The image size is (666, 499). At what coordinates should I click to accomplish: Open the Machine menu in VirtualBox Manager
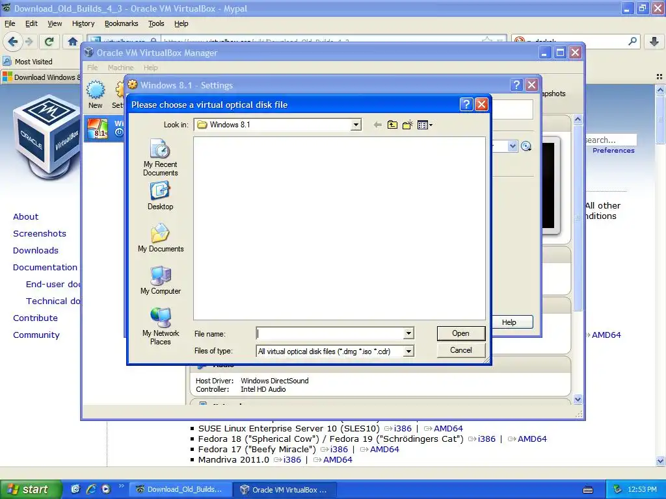pos(120,68)
